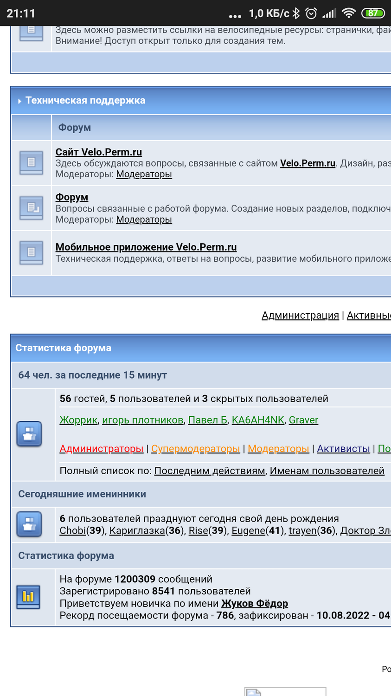Click the 'На форуме 1200309 сообщений' line
The image size is (391, 696).
pyautogui.click(x=136, y=579)
